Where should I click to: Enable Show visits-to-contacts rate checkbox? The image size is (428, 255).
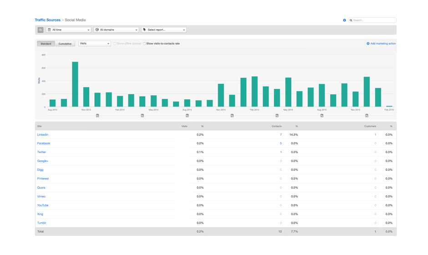[144, 44]
